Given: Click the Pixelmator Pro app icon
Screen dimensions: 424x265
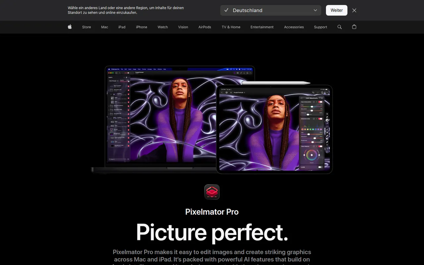Looking at the screenshot, I should click(x=212, y=192).
